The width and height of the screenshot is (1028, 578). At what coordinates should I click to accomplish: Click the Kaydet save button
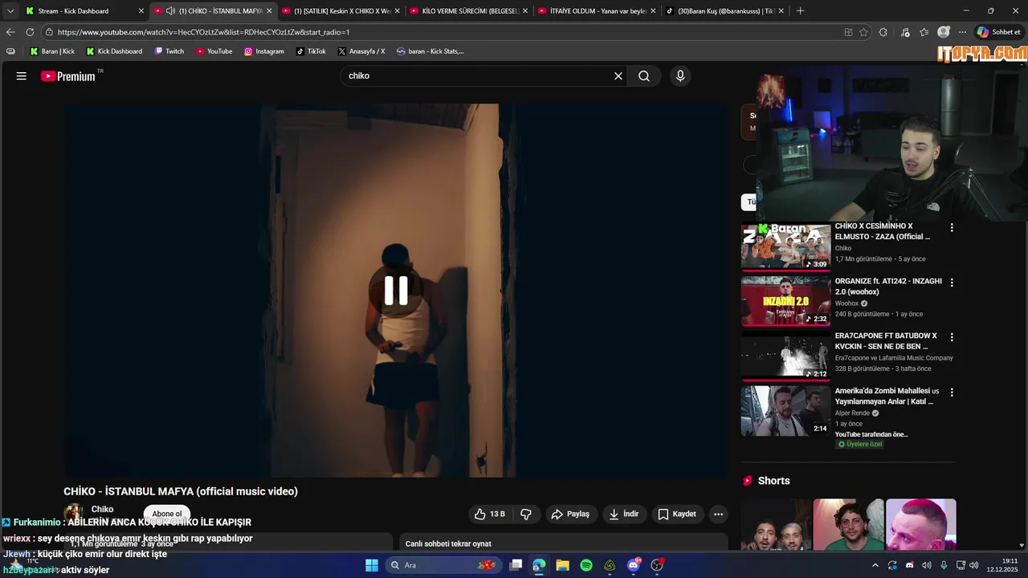click(x=677, y=514)
